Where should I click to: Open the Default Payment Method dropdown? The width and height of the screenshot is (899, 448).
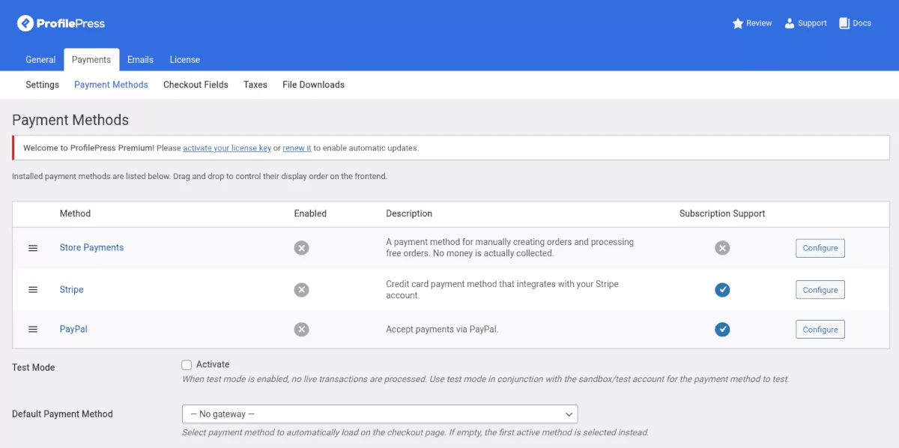point(380,414)
